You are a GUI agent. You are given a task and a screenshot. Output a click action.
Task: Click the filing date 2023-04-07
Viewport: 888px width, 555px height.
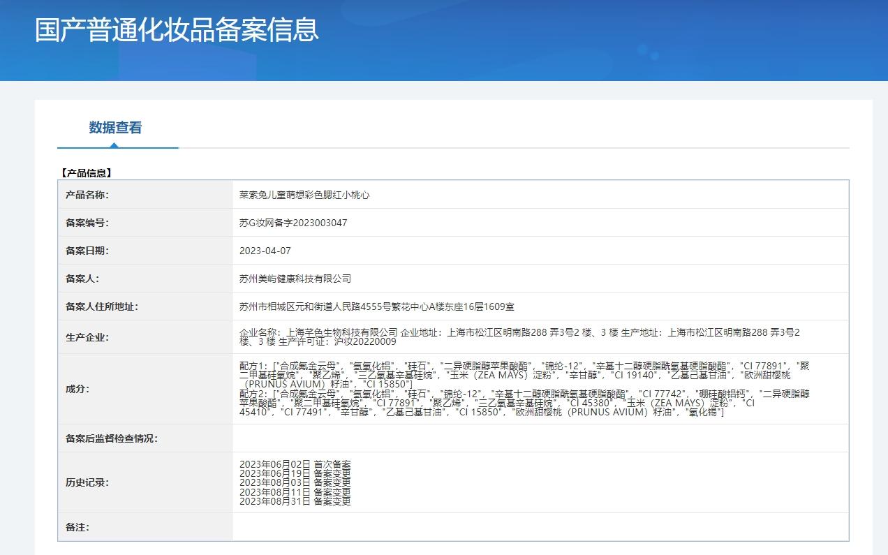265,251
